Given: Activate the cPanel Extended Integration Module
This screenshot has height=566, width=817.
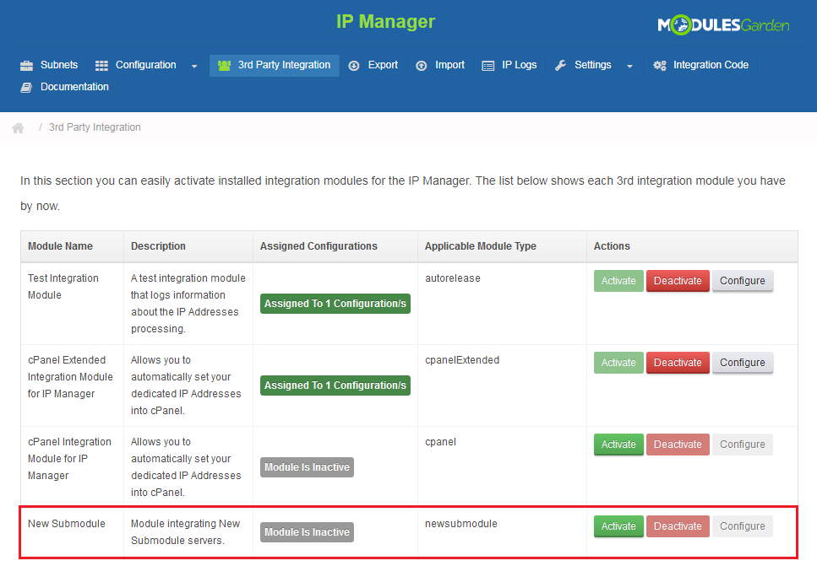Looking at the screenshot, I should [618, 363].
